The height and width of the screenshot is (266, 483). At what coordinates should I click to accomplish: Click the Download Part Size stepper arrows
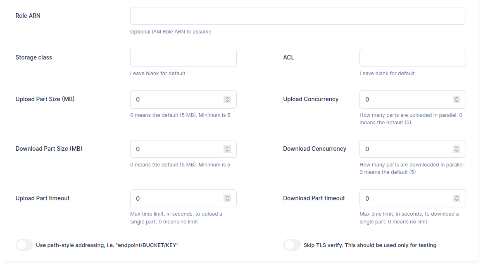[x=227, y=149]
